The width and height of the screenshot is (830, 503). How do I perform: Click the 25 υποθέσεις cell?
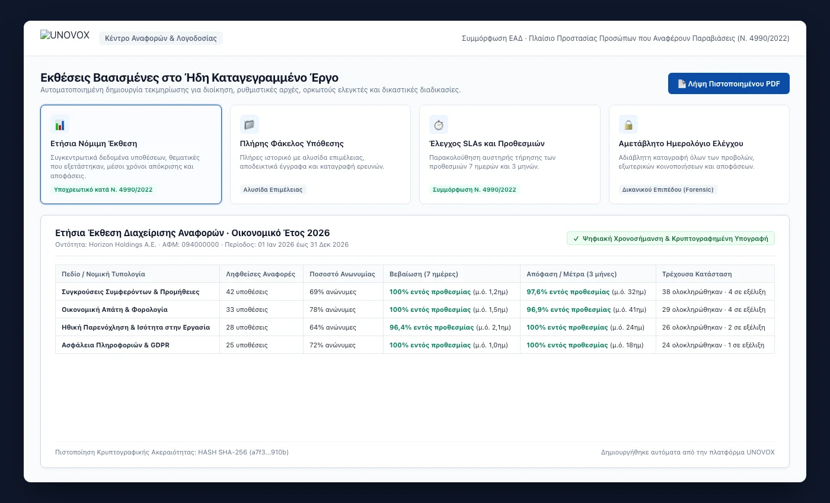point(261,345)
